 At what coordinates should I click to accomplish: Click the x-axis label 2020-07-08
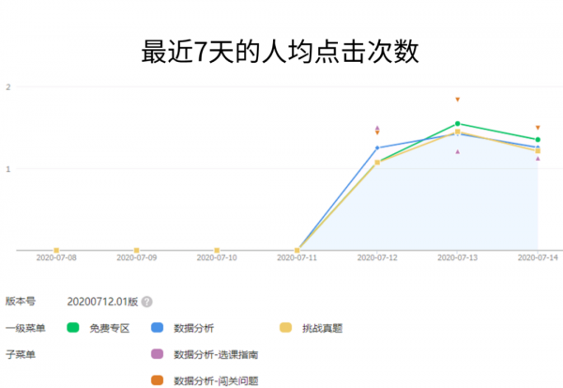coord(56,257)
